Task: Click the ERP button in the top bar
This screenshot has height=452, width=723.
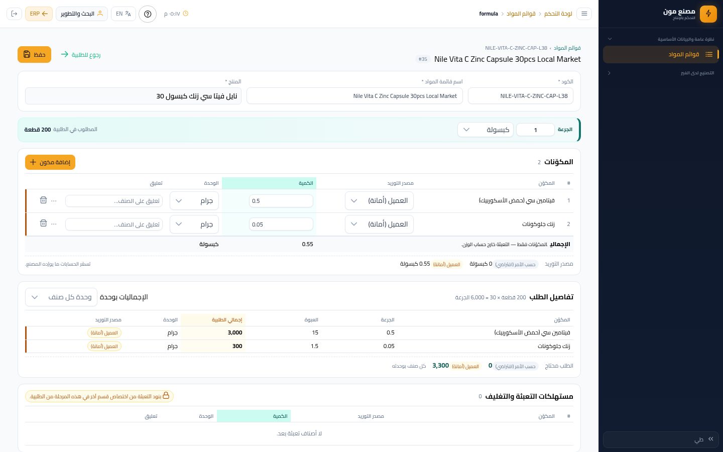Action: (39, 14)
